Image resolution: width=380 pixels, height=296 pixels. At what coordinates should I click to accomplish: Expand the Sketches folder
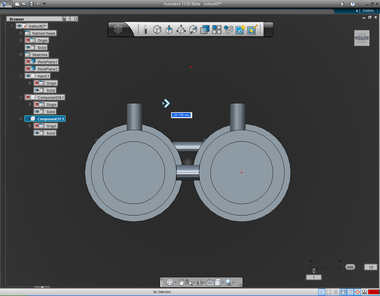(x=21, y=55)
